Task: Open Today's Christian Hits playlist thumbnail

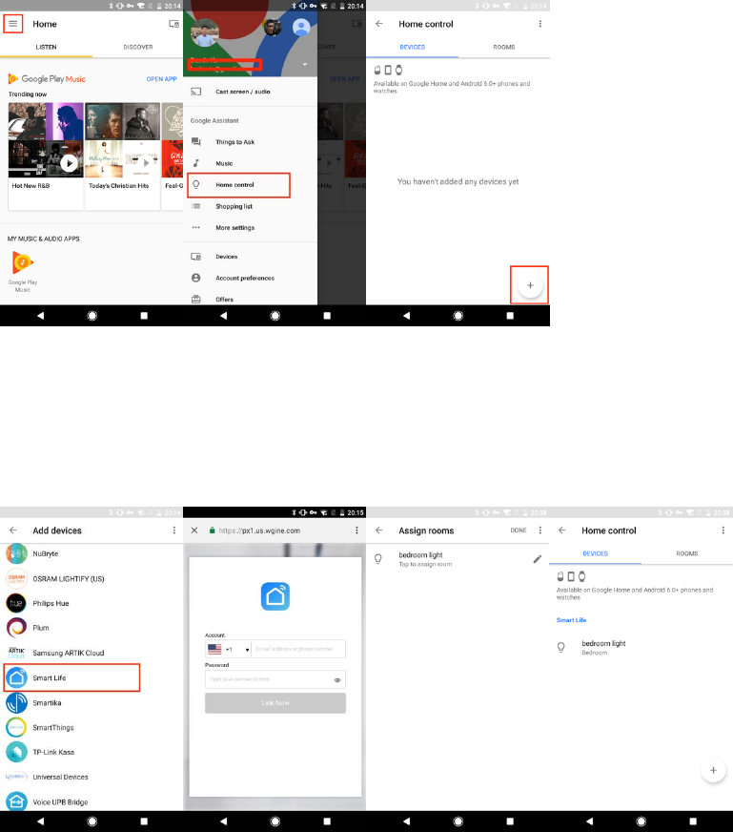Action: [x=122, y=140]
